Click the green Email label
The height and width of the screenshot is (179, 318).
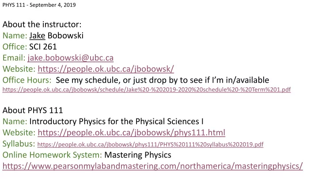pos(14,58)
